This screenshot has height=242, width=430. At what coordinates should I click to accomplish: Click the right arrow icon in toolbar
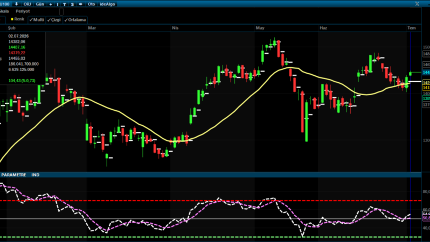click(x=81, y=4)
